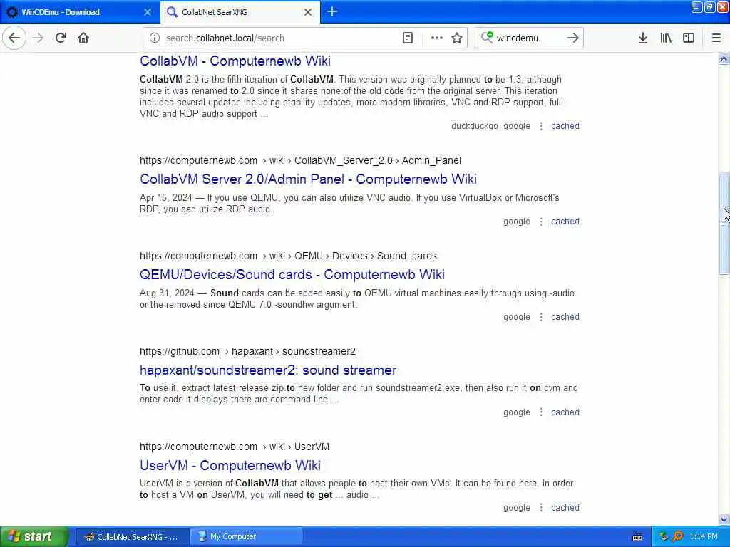Click the keyboard icon in the taskbar
730x547 pixels.
pyautogui.click(x=637, y=537)
